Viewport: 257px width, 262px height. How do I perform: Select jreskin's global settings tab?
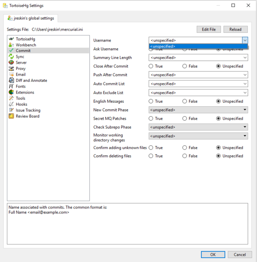click(31, 18)
